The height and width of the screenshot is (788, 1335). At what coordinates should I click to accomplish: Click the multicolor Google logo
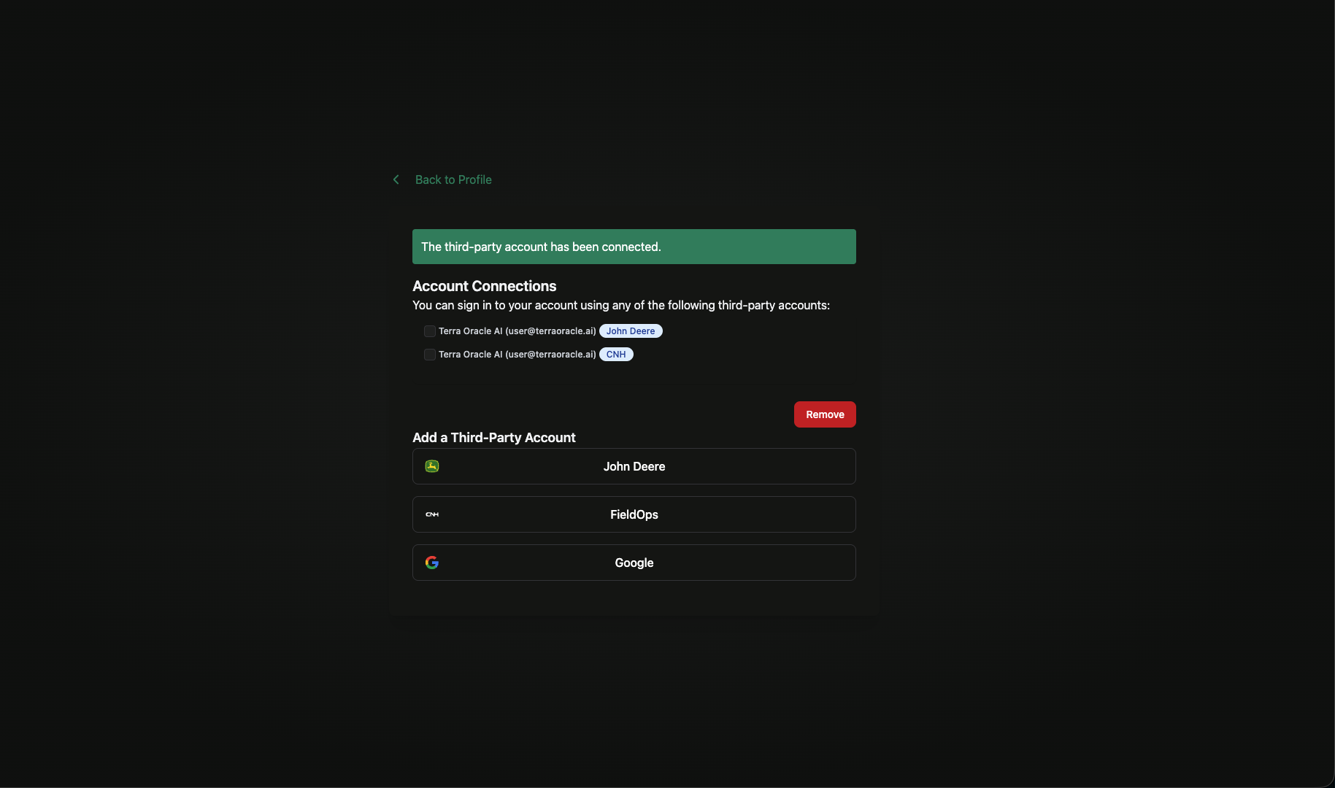click(432, 562)
